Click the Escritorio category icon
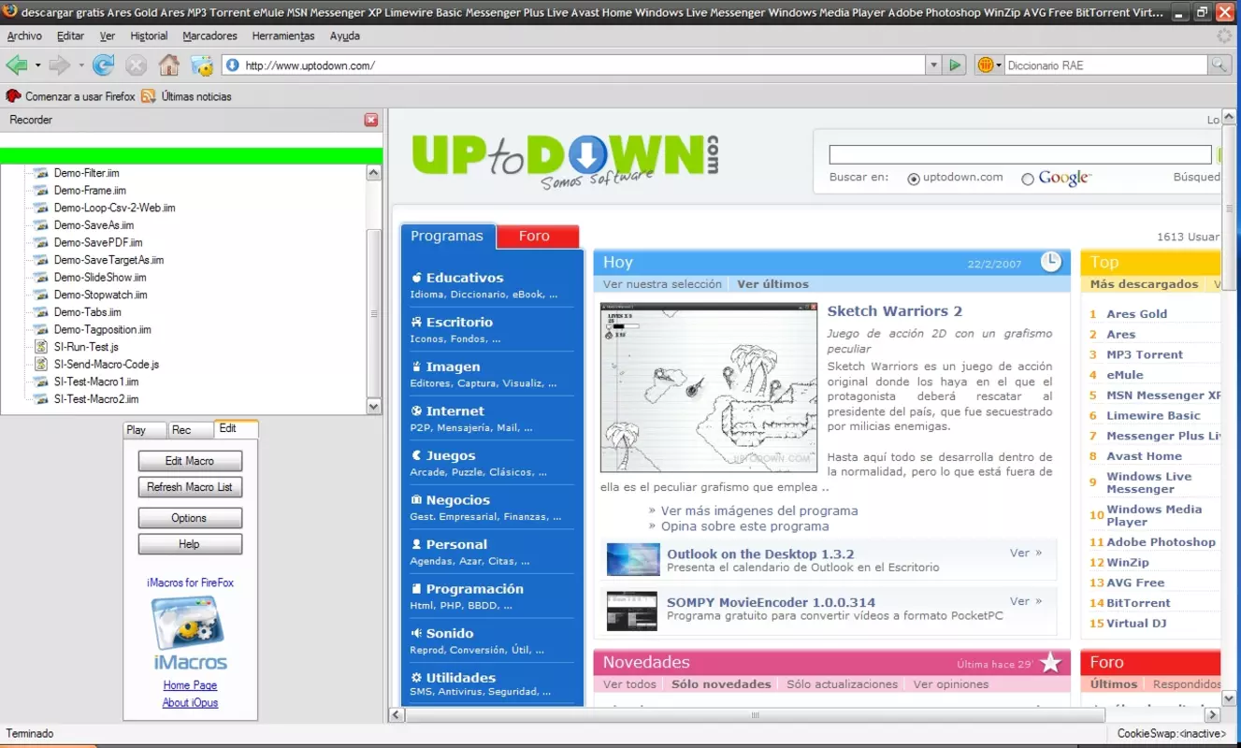 (417, 322)
